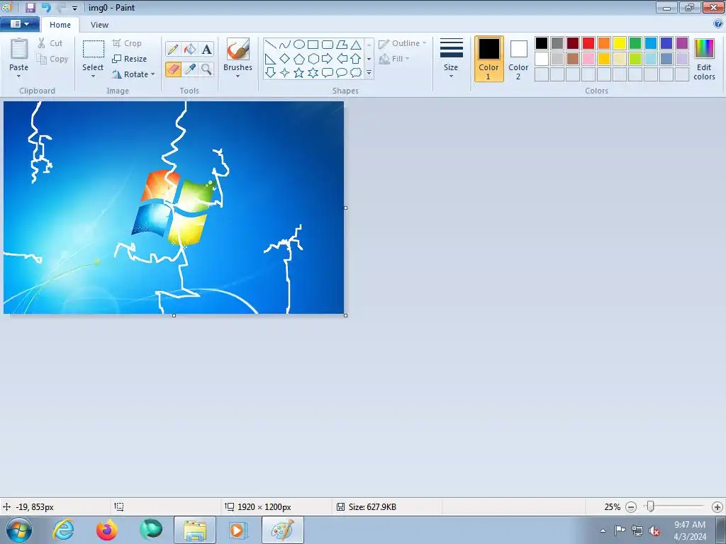Activate Color 1 foreground selector
This screenshot has width=726, height=544.
click(x=488, y=59)
